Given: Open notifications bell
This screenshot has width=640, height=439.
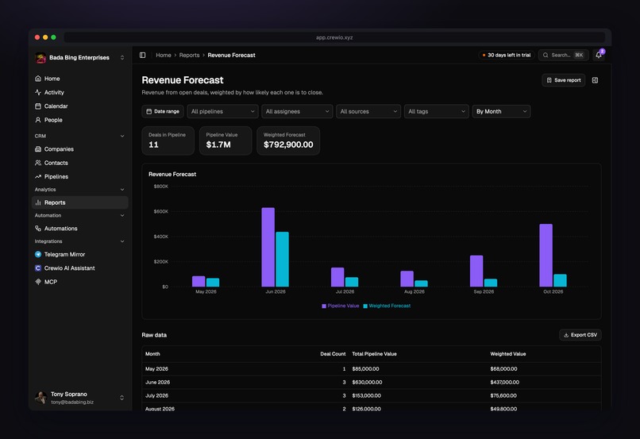Looking at the screenshot, I should [x=599, y=55].
